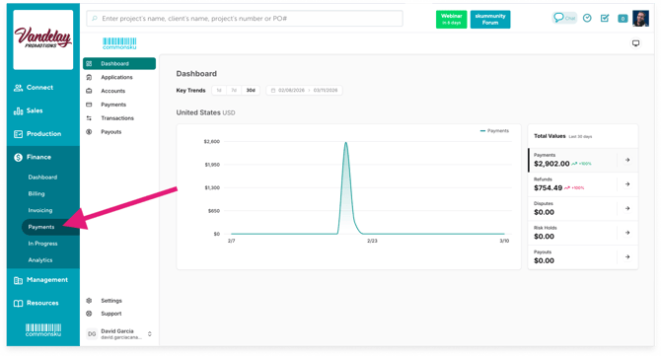Open the clock reminders icon
The width and height of the screenshot is (661, 356).
coord(587,18)
